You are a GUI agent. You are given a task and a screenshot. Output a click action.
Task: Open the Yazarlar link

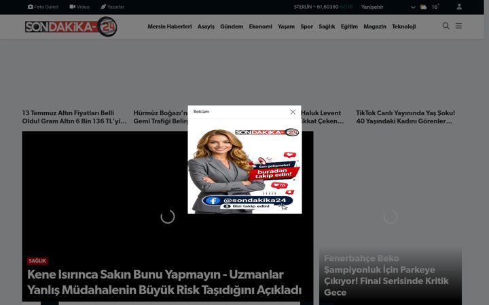click(x=112, y=7)
